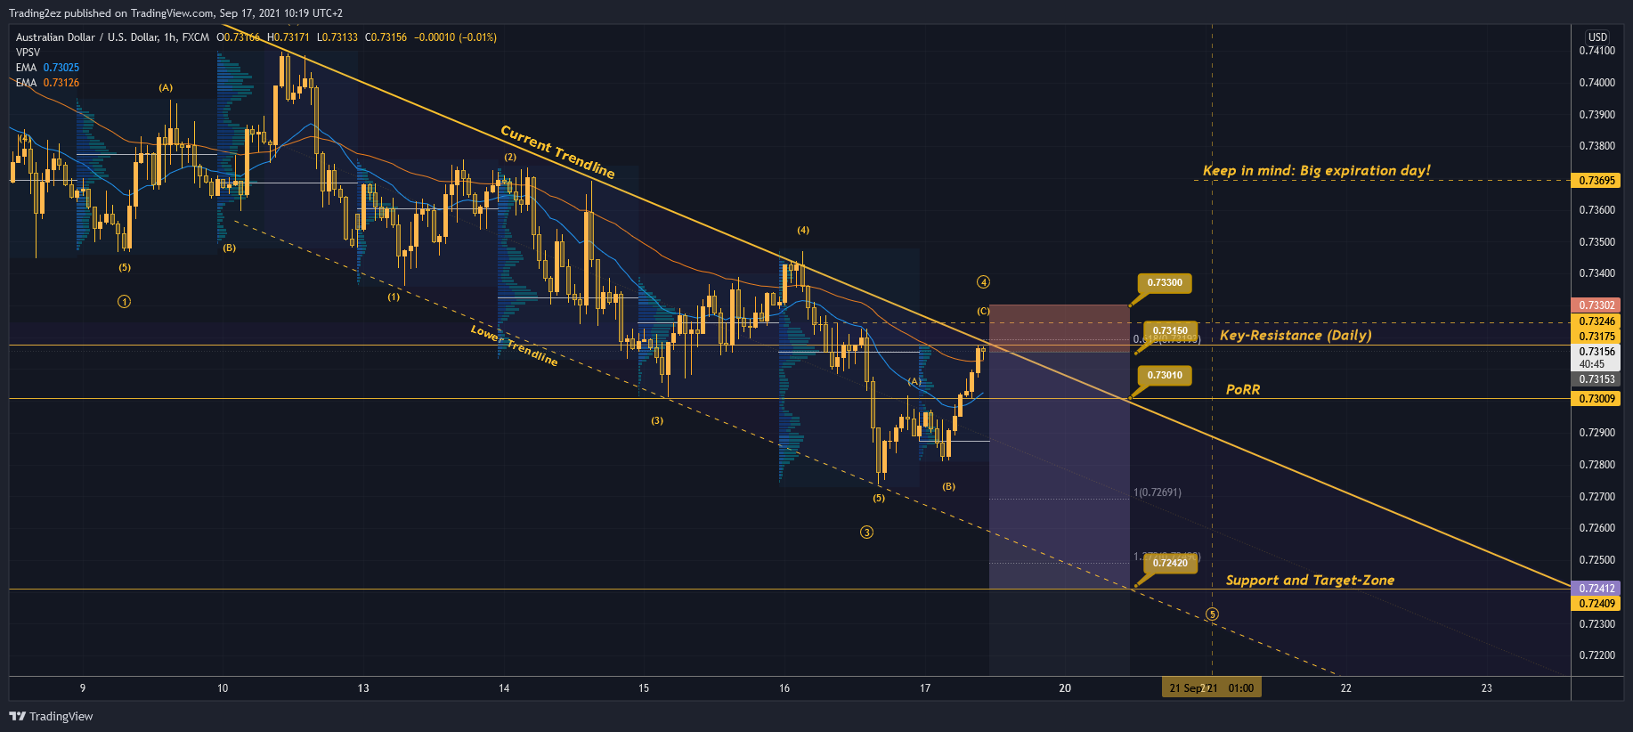
Task: Click the 0.73302 red price axis tag
Action: pyautogui.click(x=1596, y=305)
